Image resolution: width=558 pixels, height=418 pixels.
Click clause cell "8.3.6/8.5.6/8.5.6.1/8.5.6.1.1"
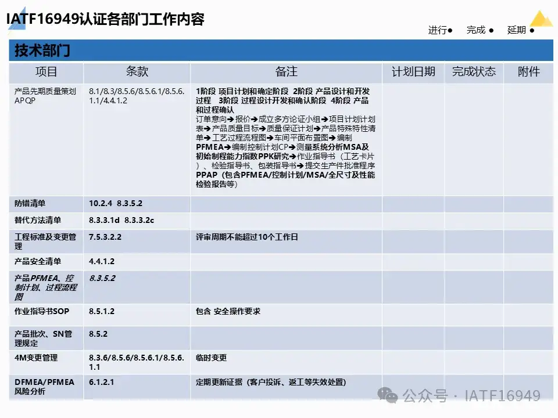point(137,362)
